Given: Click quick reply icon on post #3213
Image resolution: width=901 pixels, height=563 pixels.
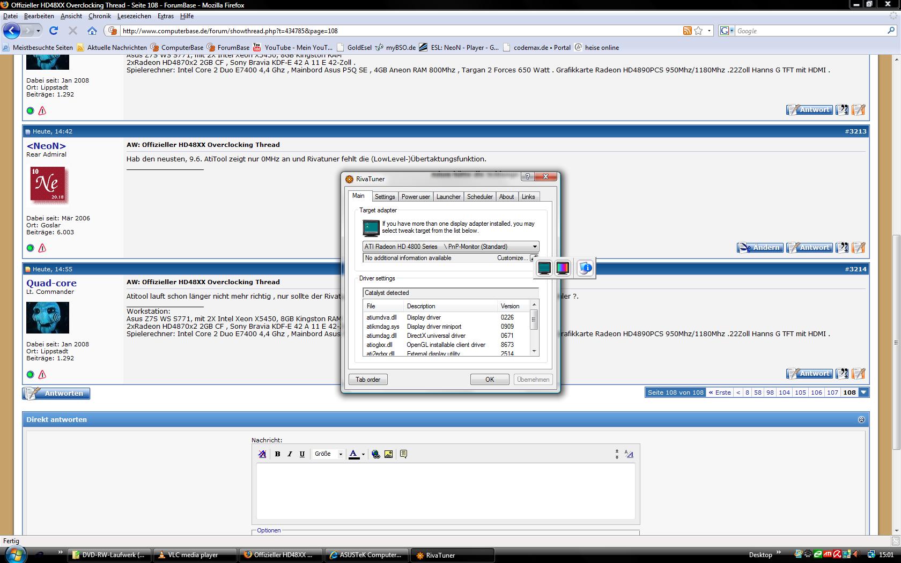Looking at the screenshot, I should tap(858, 247).
